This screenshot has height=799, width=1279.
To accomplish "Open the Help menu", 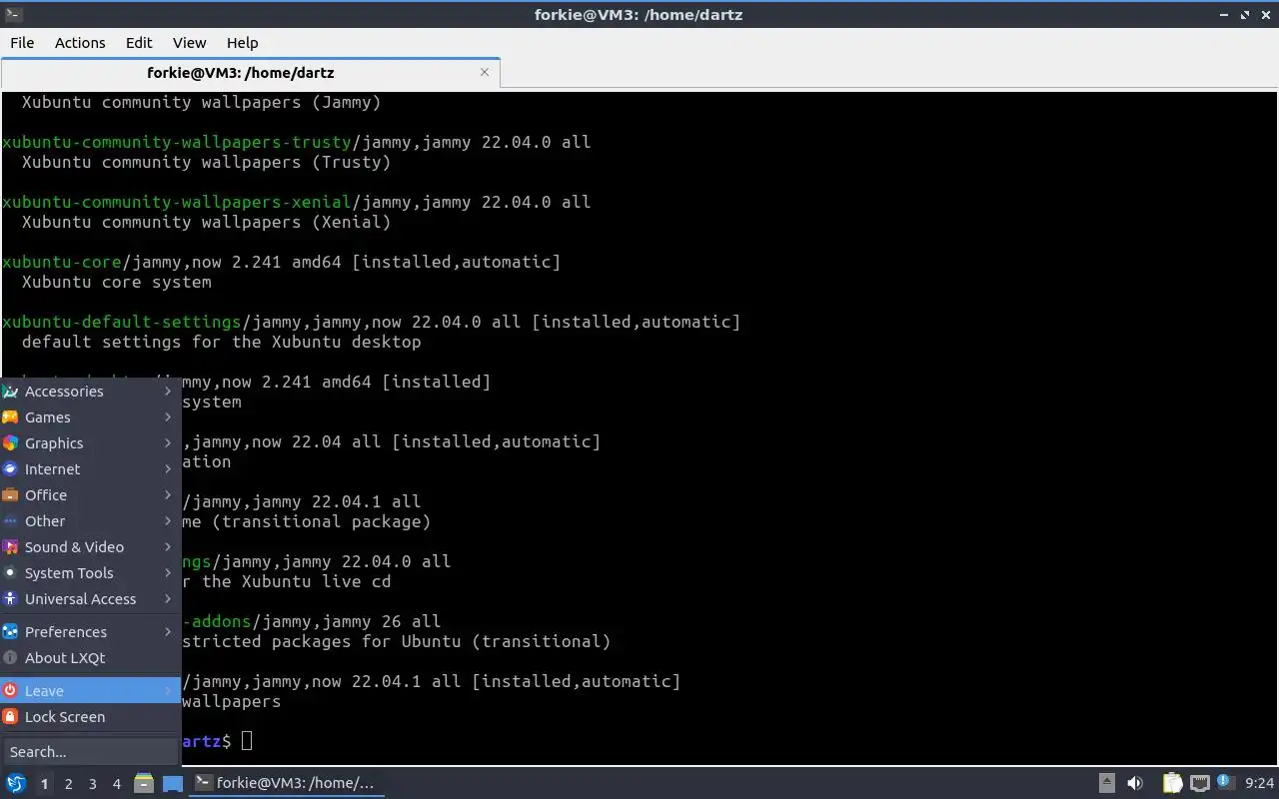I will (x=243, y=42).
